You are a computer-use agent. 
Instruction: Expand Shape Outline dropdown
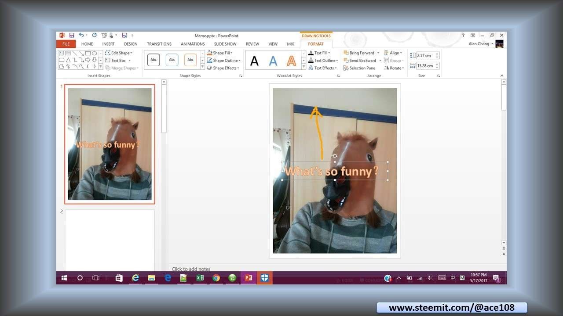click(x=239, y=61)
